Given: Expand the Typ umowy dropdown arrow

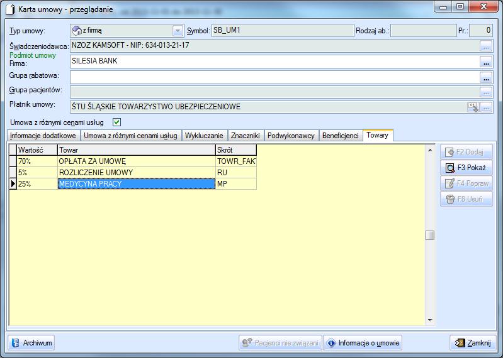Looking at the screenshot, I should pyautogui.click(x=178, y=31).
